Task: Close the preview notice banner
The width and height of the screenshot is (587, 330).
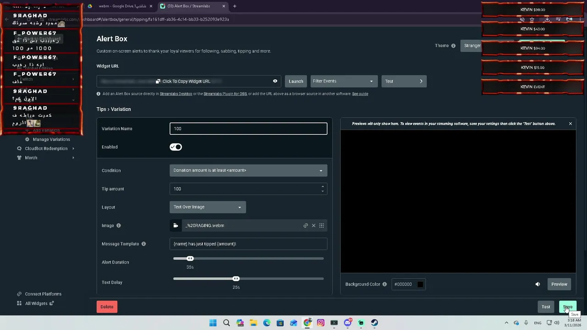Action: pyautogui.click(x=570, y=124)
